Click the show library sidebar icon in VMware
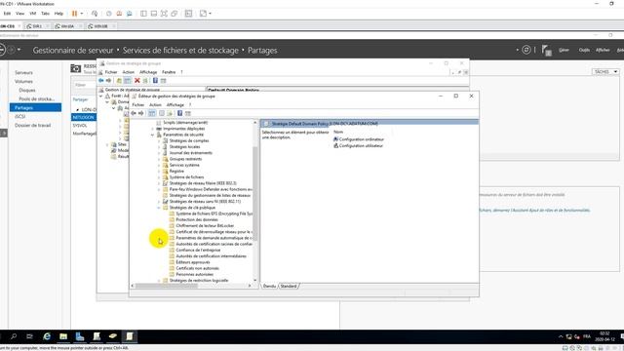 [143, 14]
